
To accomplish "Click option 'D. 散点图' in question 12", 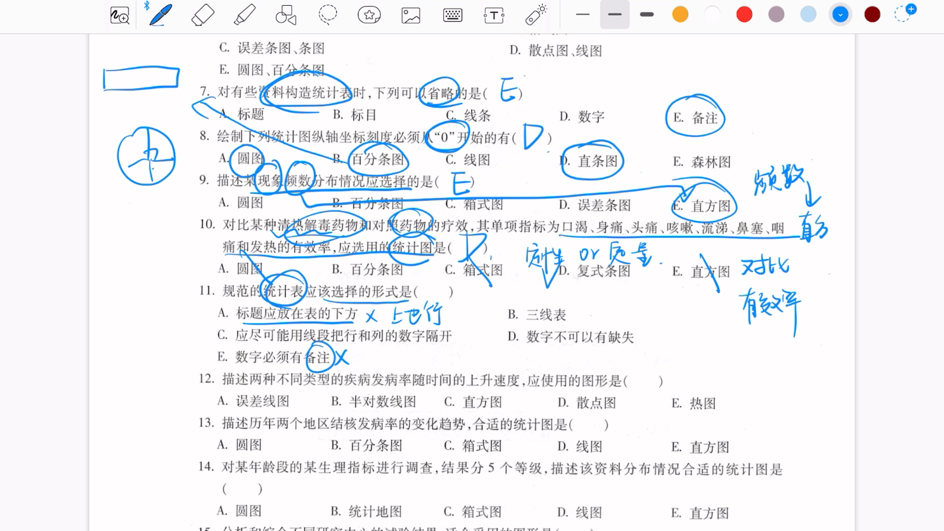I will click(x=587, y=403).
